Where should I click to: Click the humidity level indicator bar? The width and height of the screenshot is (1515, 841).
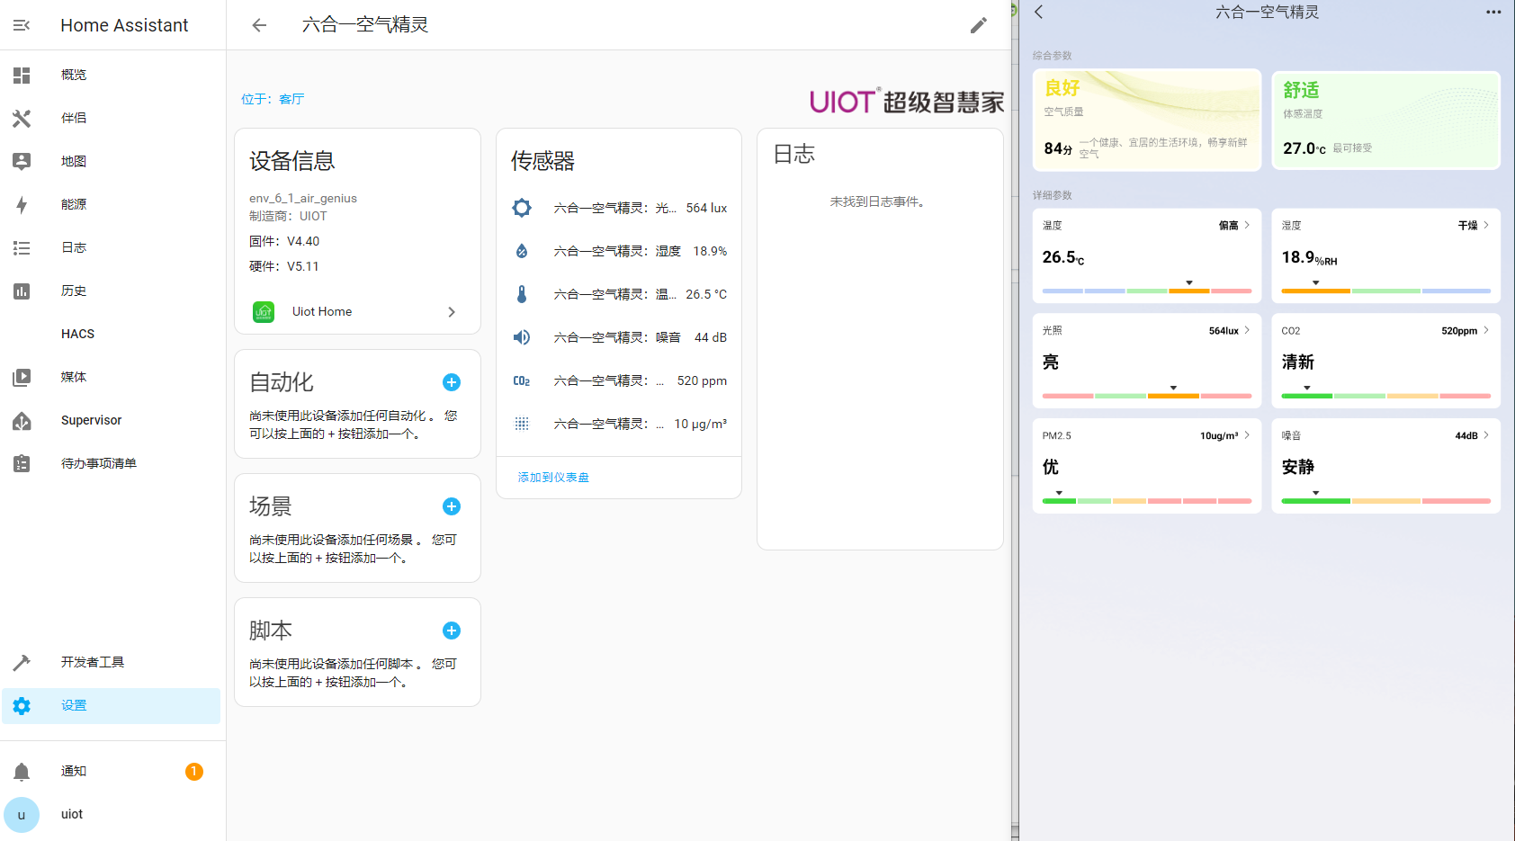point(1385,291)
